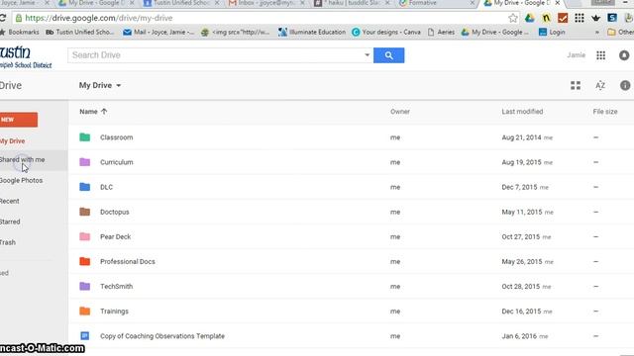Click the page reload icon

[2, 18]
